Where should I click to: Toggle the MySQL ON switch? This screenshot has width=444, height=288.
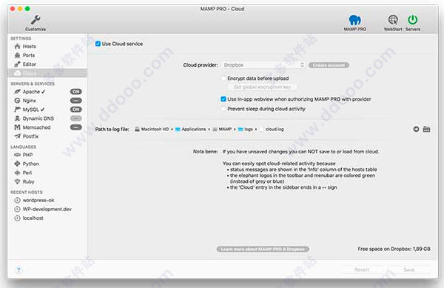tap(76, 110)
